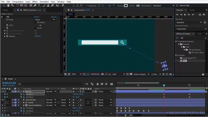Click the composition mini-flowchart icon in timeline
This screenshot has height=117, width=208.
click(87, 84)
